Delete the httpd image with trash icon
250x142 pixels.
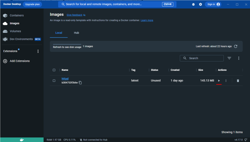238,81
